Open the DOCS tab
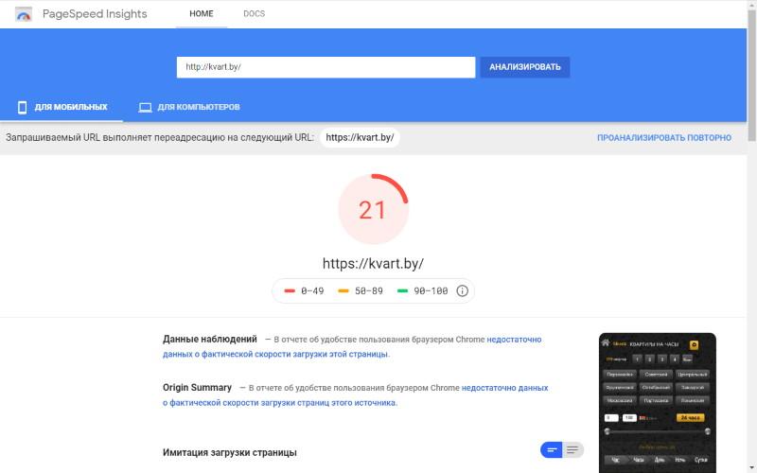 coord(254,14)
